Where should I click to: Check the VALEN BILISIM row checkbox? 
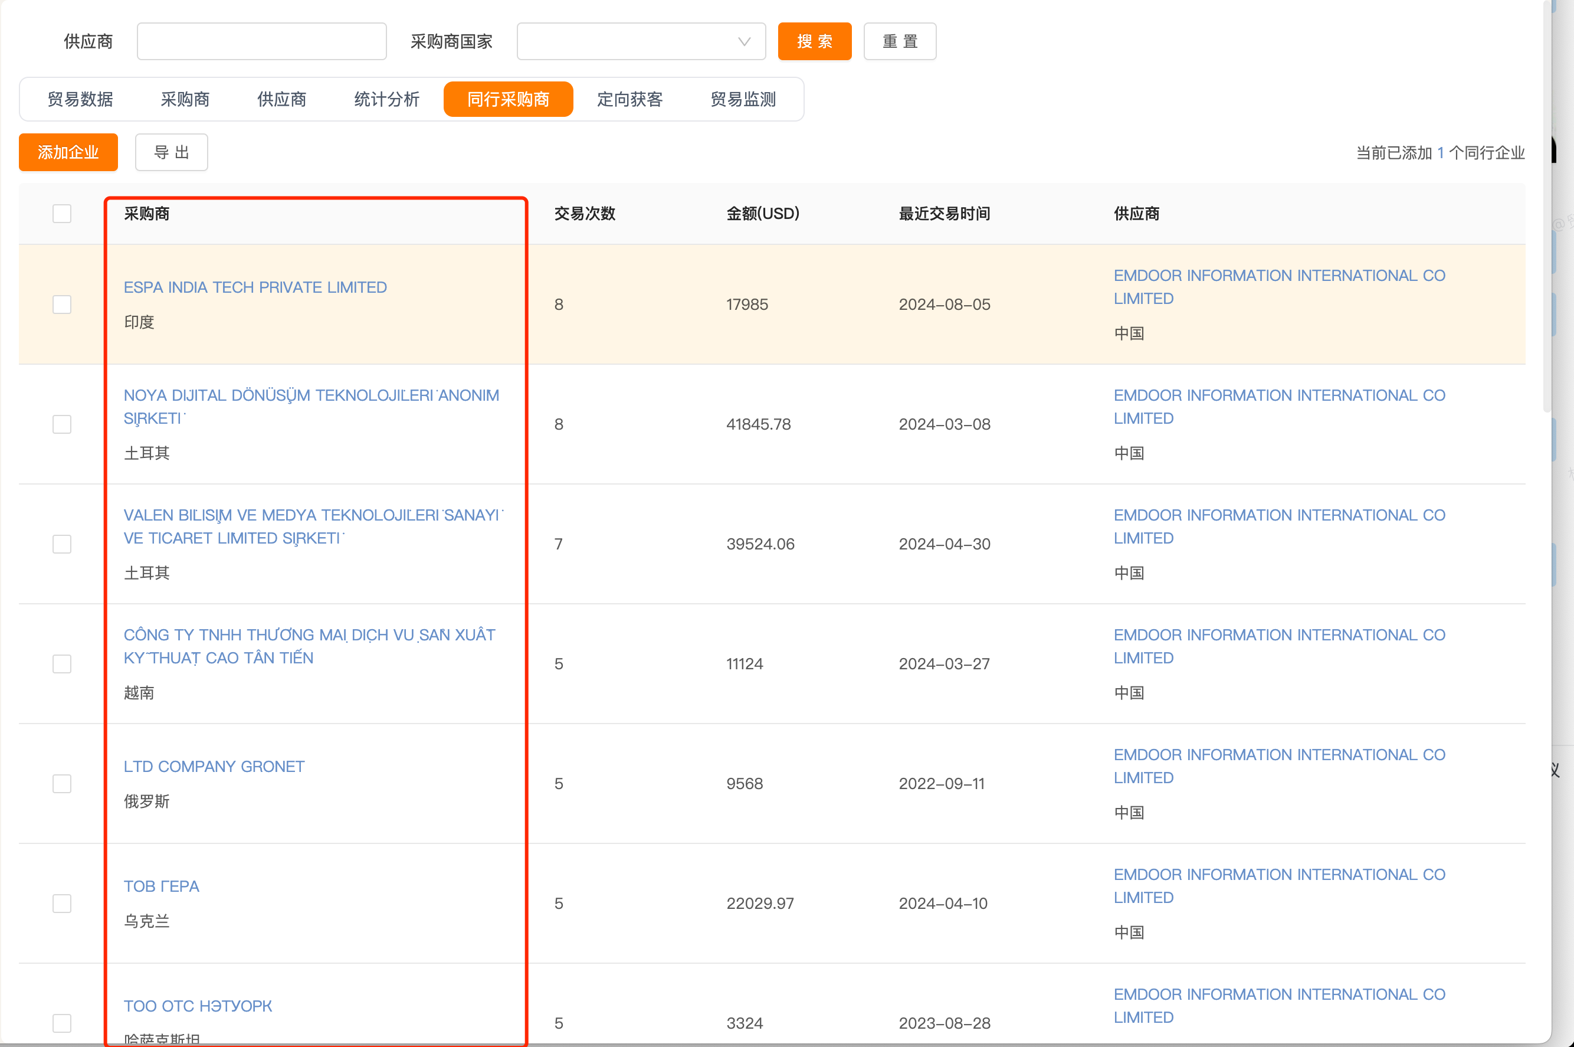62,544
